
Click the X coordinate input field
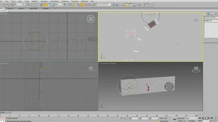(x=135, y=118)
